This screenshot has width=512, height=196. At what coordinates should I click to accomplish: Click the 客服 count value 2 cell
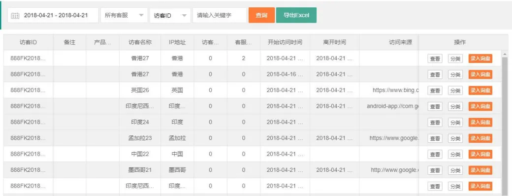point(244,58)
